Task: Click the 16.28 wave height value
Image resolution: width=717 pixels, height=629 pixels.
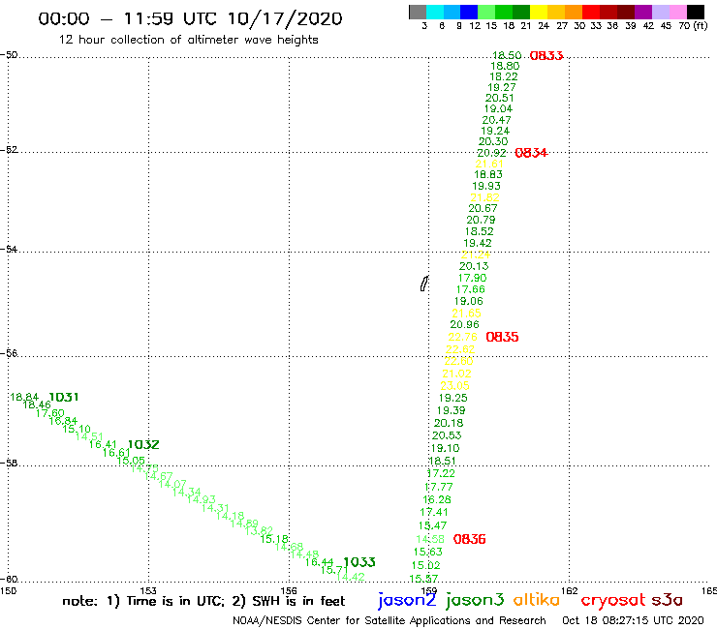Action: 437,499
